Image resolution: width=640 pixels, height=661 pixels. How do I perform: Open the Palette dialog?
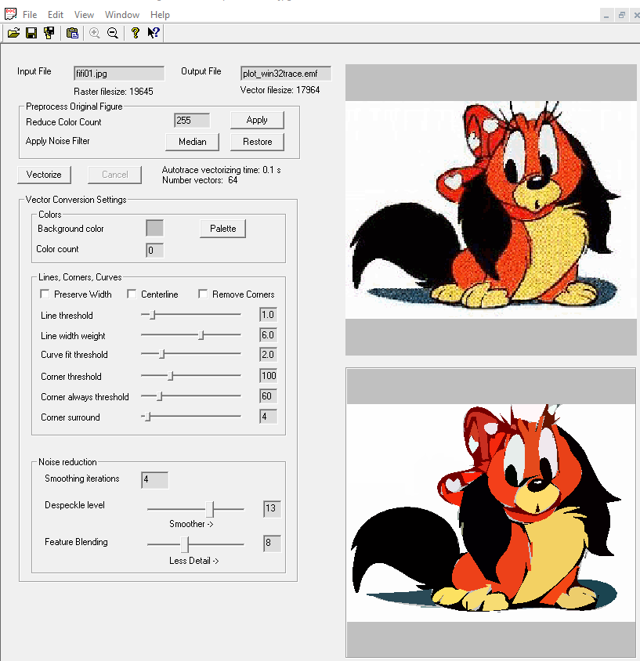click(222, 229)
